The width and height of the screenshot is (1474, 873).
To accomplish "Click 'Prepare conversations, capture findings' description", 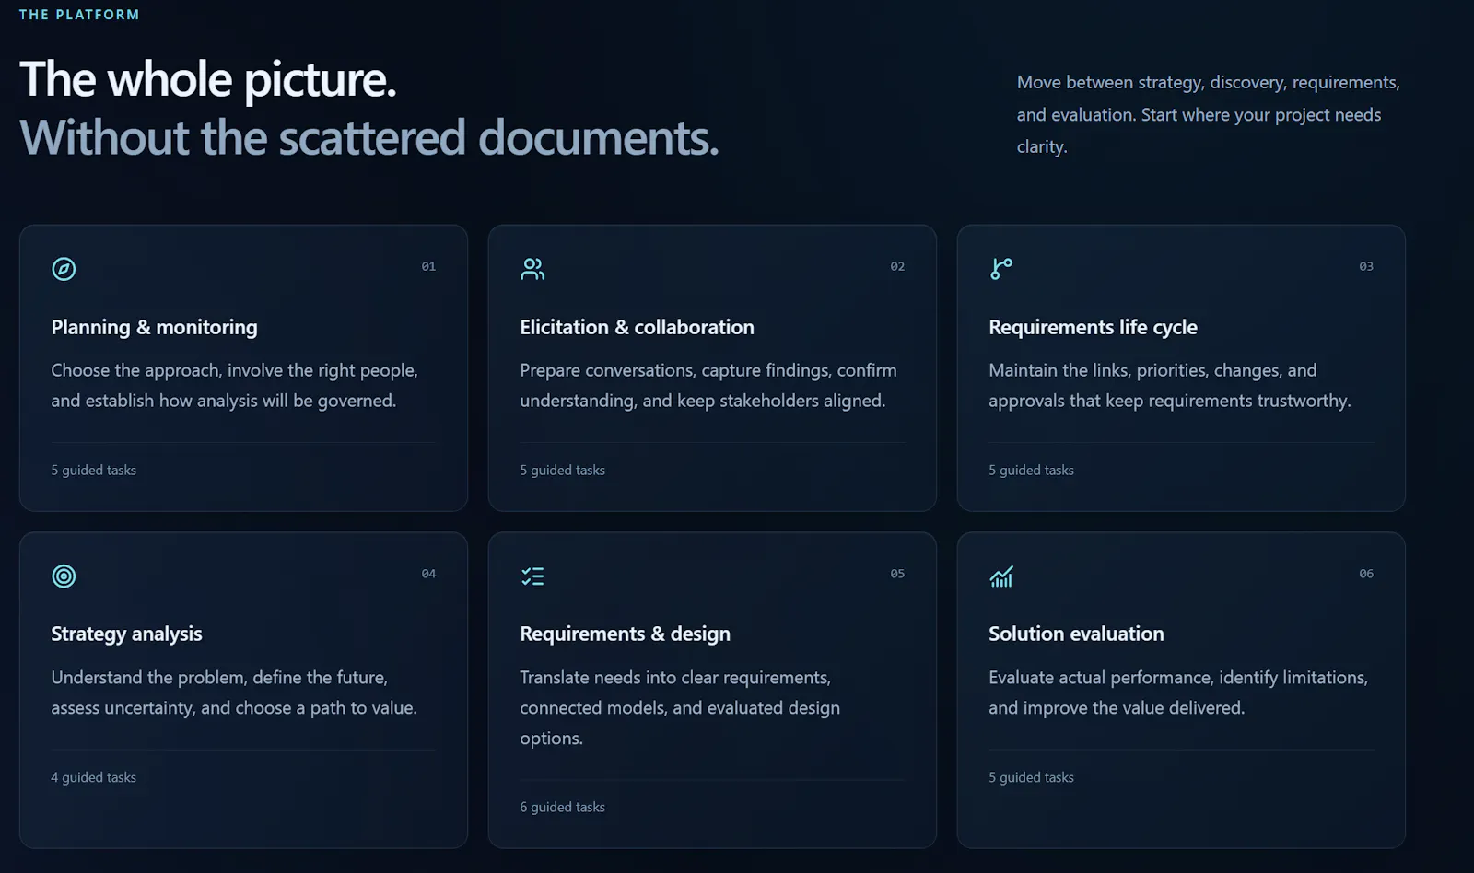I will 708,385.
